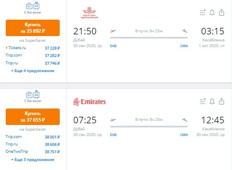
Task: Click the flight duration bar of the 07:25 Emirates flight
Action: 149,127
